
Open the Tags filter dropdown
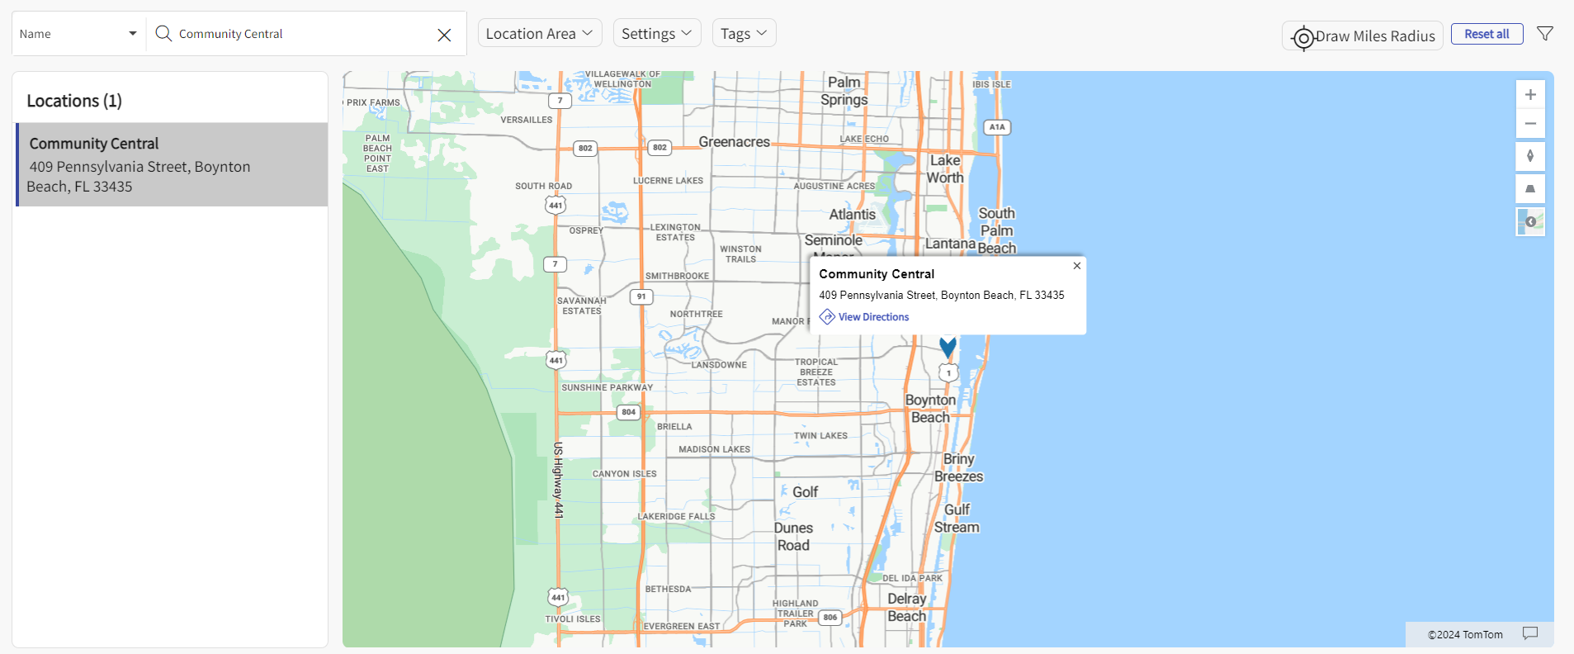[743, 34]
